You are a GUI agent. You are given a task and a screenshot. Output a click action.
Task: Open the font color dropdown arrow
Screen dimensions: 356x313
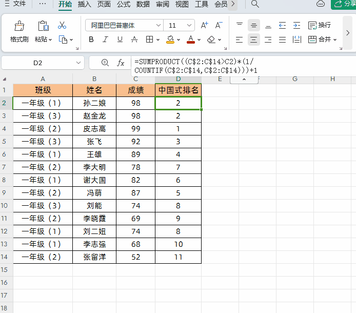click(x=199, y=40)
